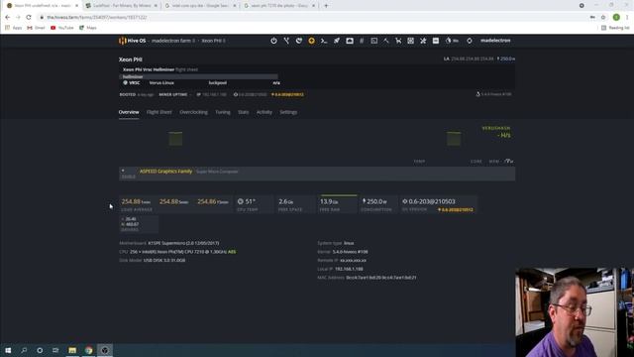
Task: Click the address bar URL
Action: [97, 18]
